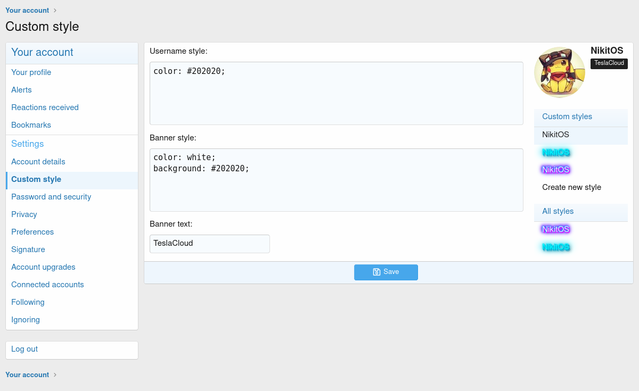Click Create new style
Image resolution: width=639 pixels, height=391 pixels.
571,187
